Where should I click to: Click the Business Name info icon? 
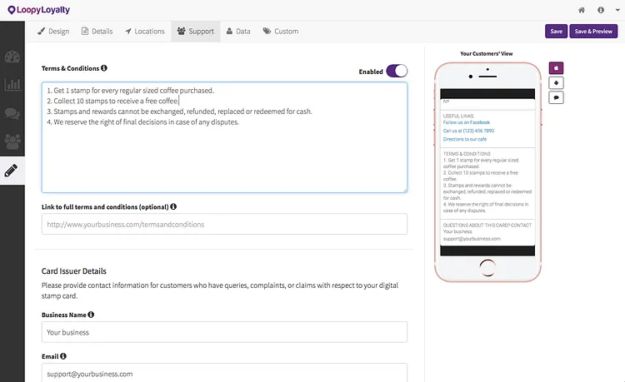[x=91, y=315]
